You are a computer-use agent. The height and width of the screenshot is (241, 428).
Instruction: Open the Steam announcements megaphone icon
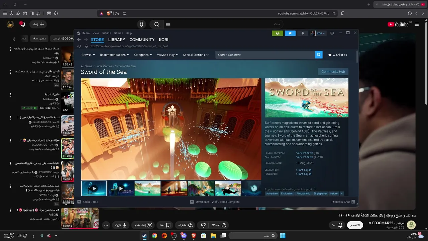click(290, 33)
